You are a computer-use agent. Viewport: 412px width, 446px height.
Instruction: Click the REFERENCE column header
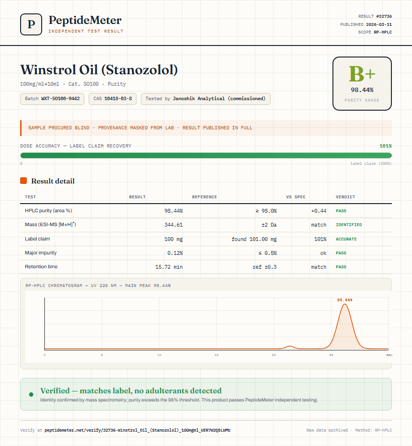[204, 197]
